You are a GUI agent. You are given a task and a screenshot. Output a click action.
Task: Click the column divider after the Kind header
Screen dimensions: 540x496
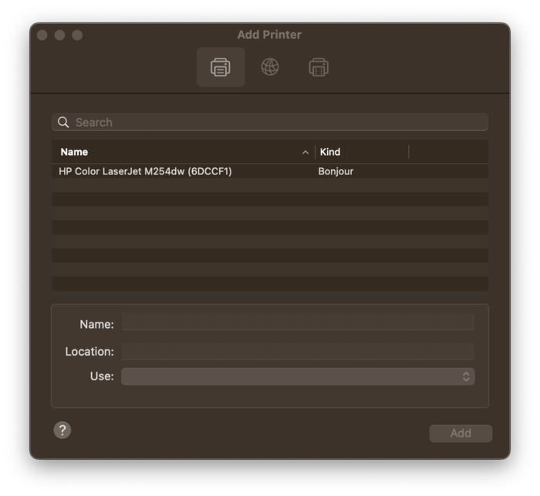(409, 152)
